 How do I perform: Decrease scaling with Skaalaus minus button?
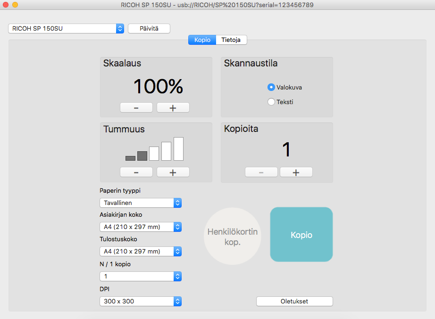(136, 107)
